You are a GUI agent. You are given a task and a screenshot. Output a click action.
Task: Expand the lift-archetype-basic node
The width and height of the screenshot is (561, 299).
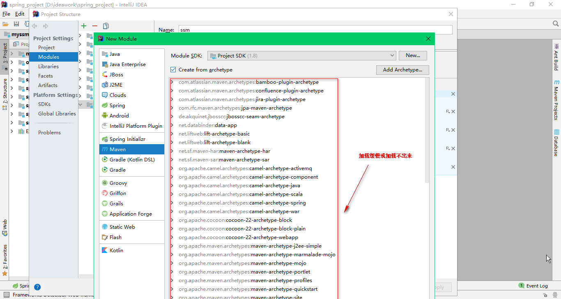pyautogui.click(x=172, y=134)
